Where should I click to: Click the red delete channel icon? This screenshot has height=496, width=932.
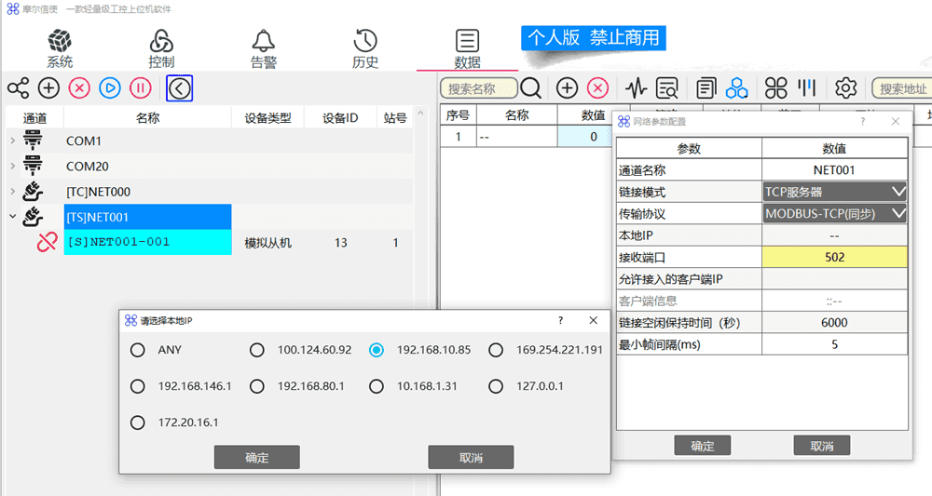point(79,88)
